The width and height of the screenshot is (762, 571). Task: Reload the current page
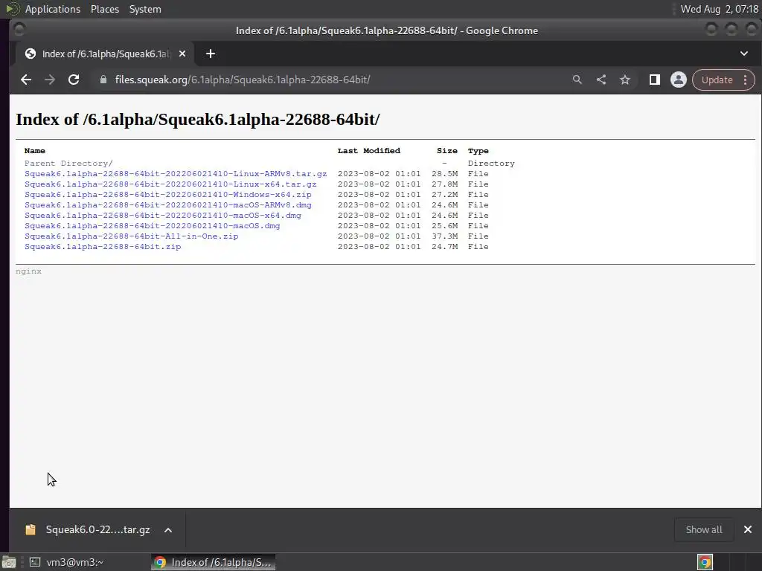[x=74, y=80]
